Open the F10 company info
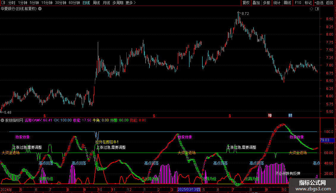336x193 pixels. [298, 3]
